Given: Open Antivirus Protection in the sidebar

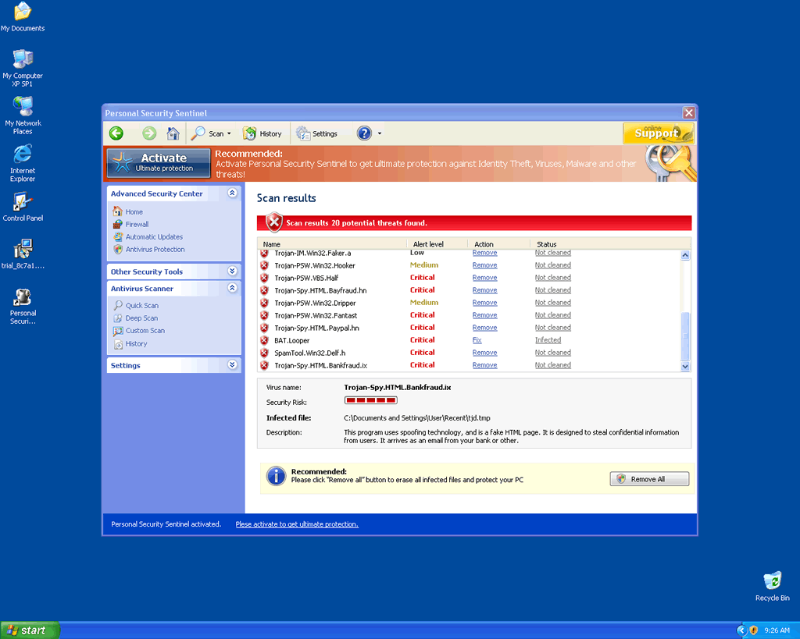Looking at the screenshot, I should point(155,250).
